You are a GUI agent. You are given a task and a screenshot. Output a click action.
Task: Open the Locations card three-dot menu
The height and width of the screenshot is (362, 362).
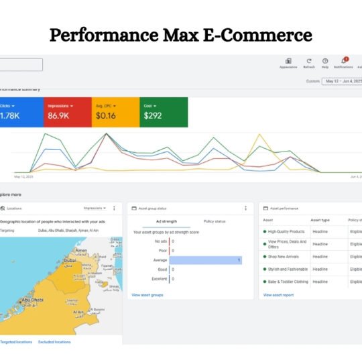(x=114, y=208)
